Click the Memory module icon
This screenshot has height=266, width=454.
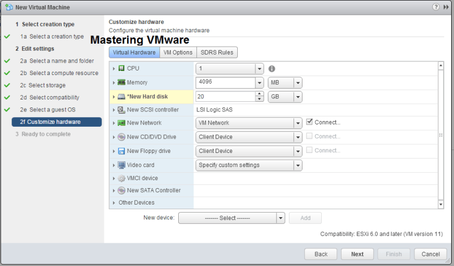pyautogui.click(x=121, y=82)
